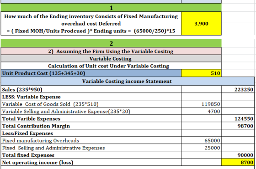Click 'Variable Selling and Administrative Expense(235*20)'
The image size is (256, 169).
pos(91,112)
